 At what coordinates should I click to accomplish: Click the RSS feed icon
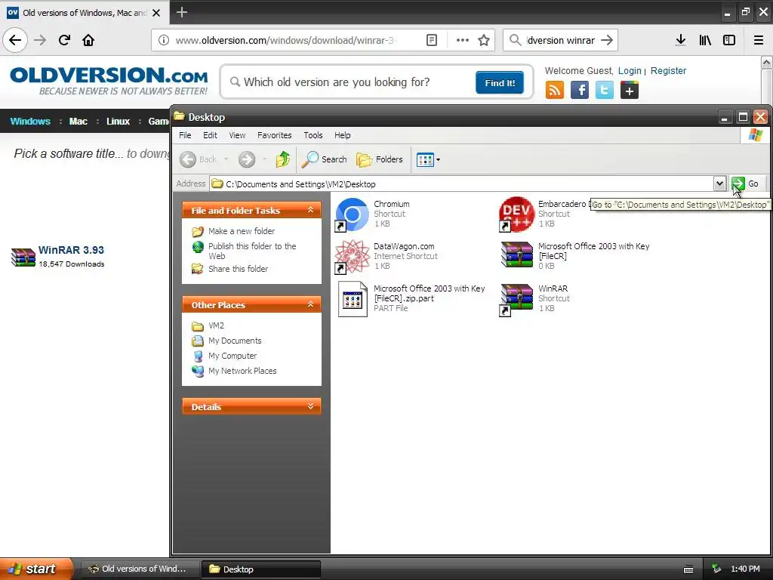tap(555, 91)
